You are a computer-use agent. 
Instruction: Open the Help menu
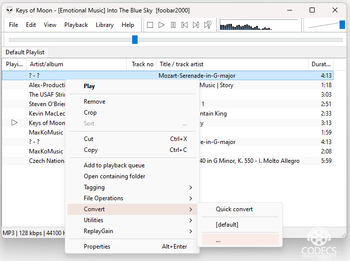[128, 25]
